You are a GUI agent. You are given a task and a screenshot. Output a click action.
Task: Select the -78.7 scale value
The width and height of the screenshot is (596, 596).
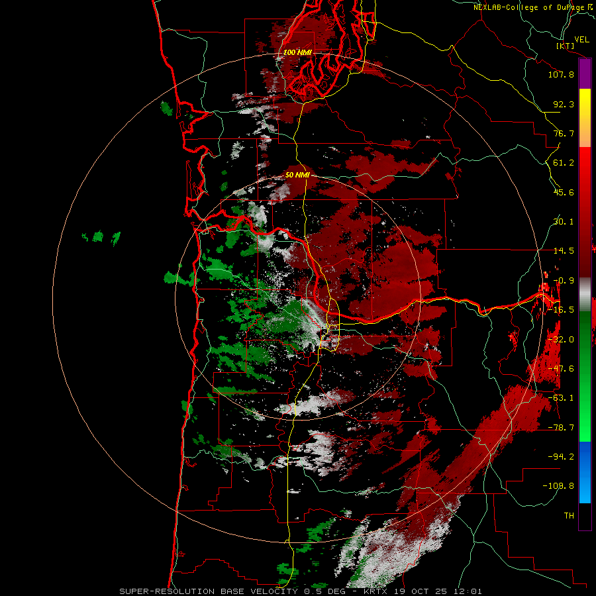561,428
